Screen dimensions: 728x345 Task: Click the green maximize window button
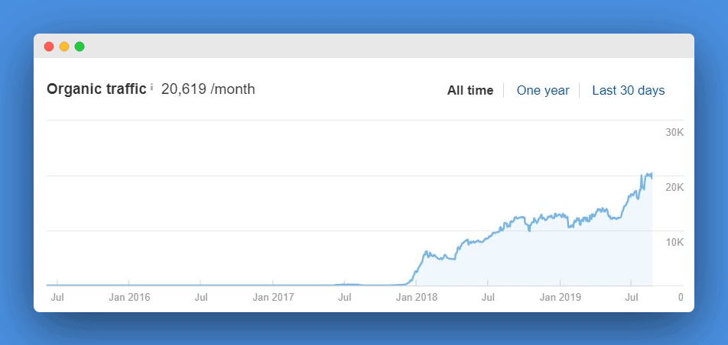(x=80, y=47)
